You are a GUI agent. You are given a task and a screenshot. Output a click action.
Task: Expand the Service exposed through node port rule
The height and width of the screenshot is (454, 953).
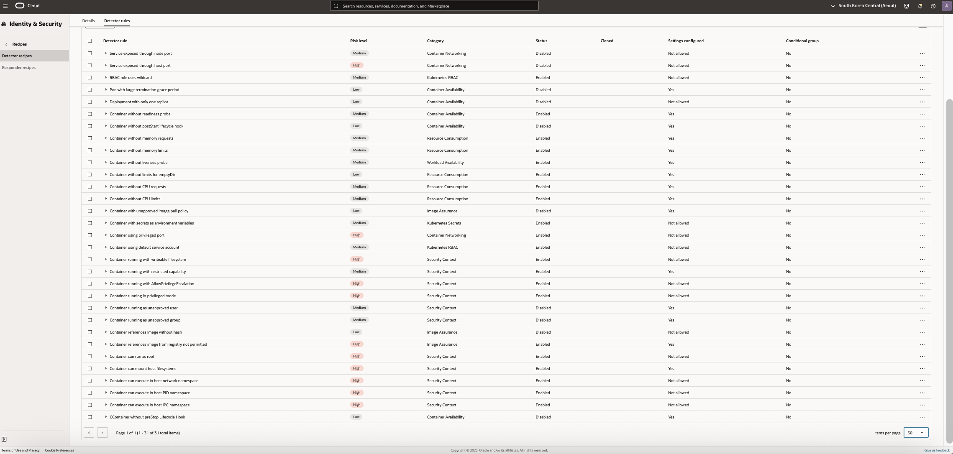point(106,54)
